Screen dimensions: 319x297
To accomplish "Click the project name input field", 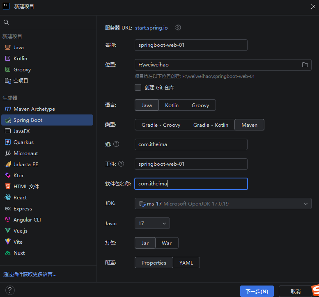I will pos(191,45).
